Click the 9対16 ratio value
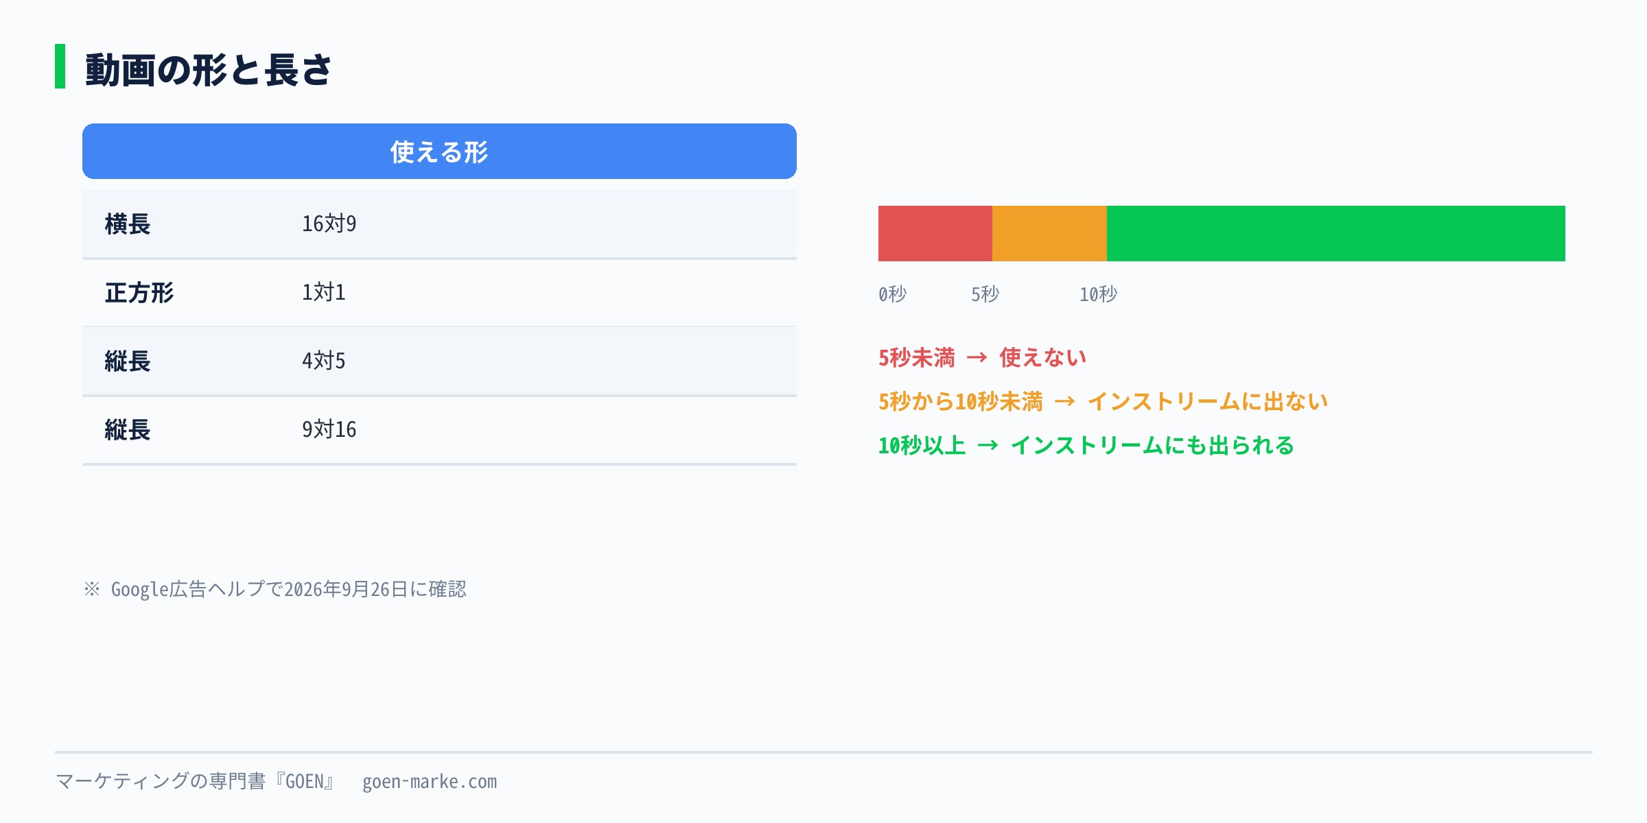1647x823 pixels. pos(329,429)
